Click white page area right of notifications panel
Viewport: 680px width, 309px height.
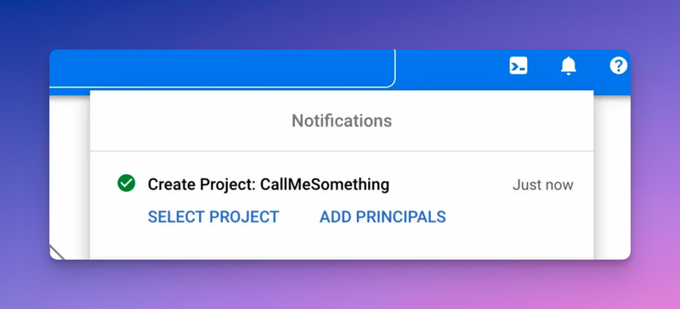click(612, 173)
